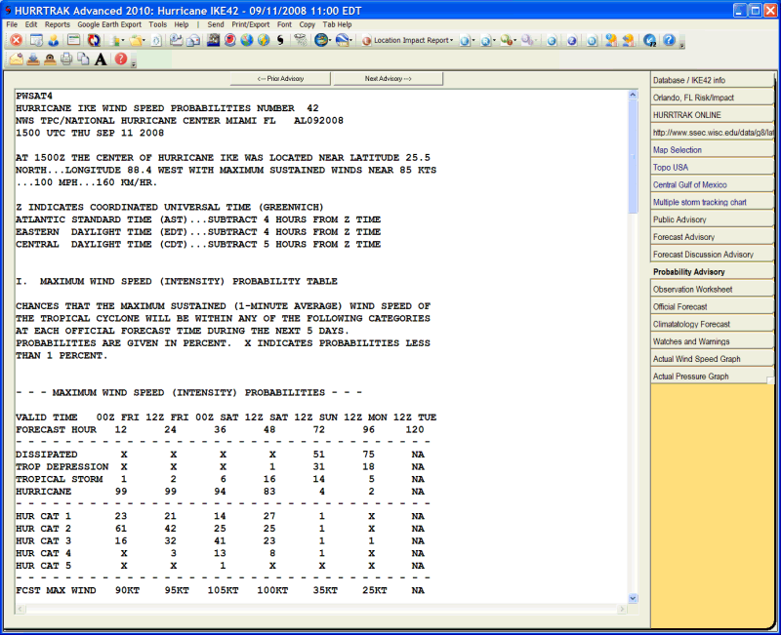Click the large letter A font icon

(101, 60)
